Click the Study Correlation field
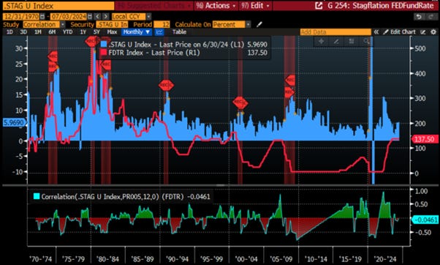This screenshot has width=440, height=265. (x=42, y=24)
